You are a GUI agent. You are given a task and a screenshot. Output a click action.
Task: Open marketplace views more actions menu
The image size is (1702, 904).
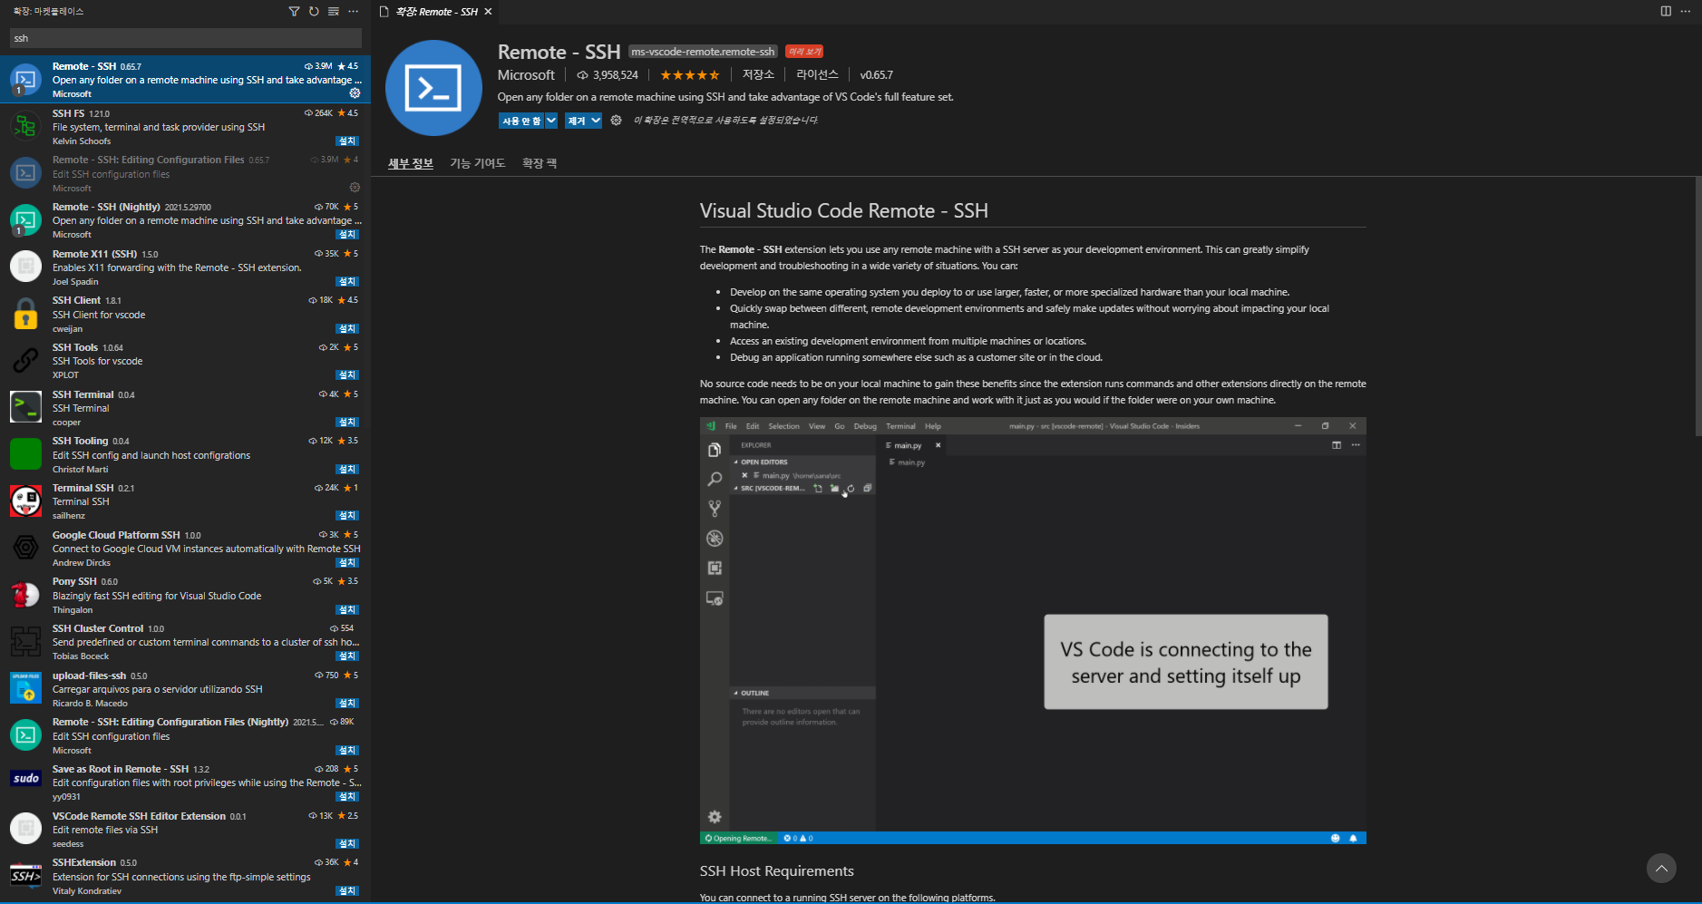[x=354, y=12]
